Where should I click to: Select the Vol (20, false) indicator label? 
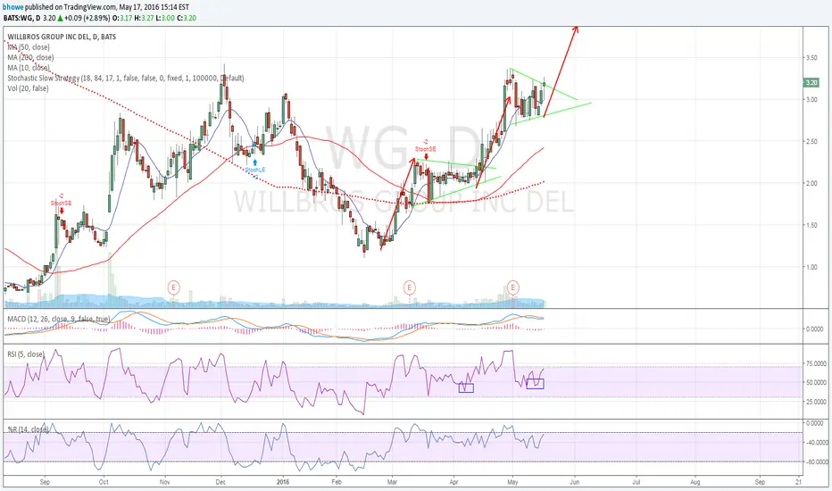28,88
